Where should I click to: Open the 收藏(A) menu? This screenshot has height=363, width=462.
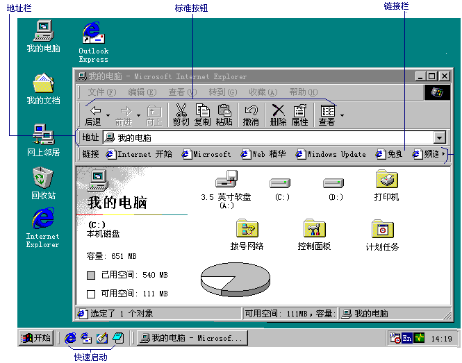(263, 92)
